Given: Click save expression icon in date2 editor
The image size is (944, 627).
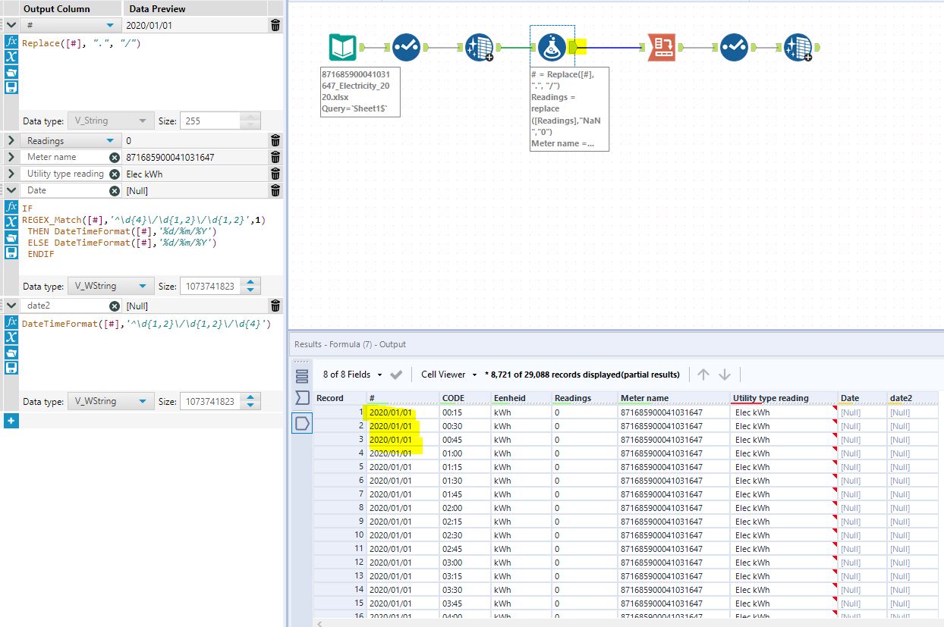Looking at the screenshot, I should point(11,368).
